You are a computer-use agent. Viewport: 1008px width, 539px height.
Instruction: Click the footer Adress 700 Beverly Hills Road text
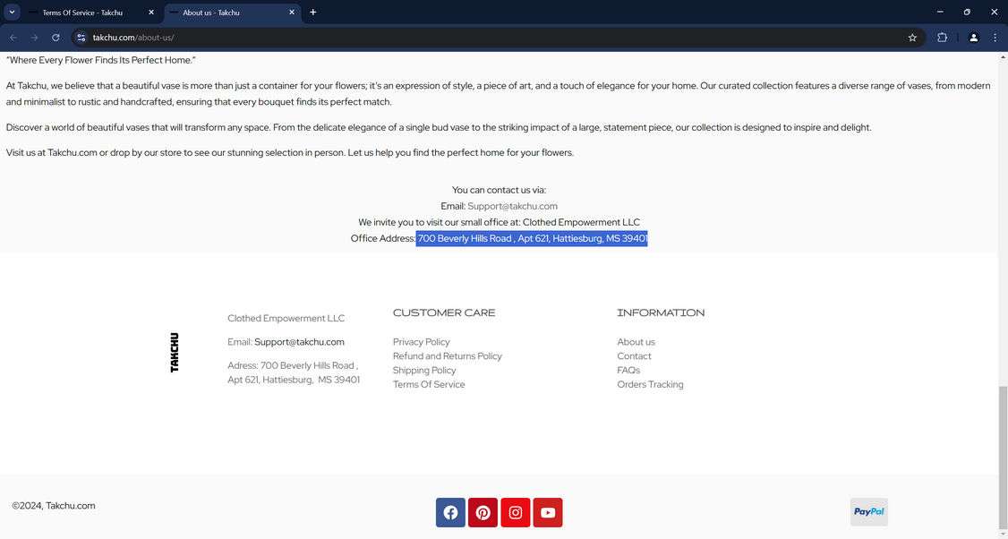click(x=294, y=373)
